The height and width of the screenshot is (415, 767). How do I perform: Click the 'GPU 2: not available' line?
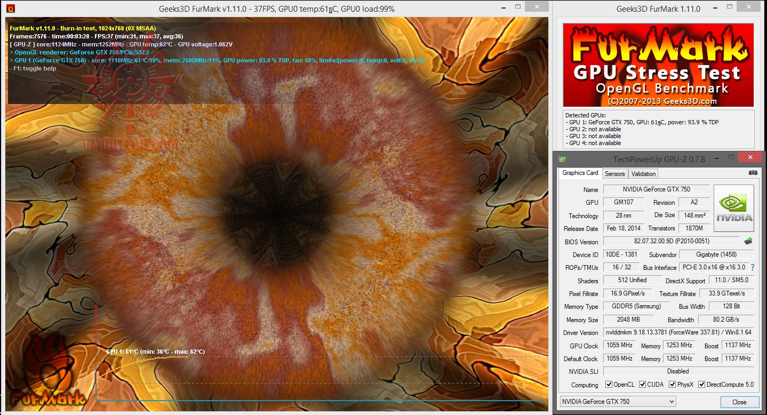[x=594, y=129]
